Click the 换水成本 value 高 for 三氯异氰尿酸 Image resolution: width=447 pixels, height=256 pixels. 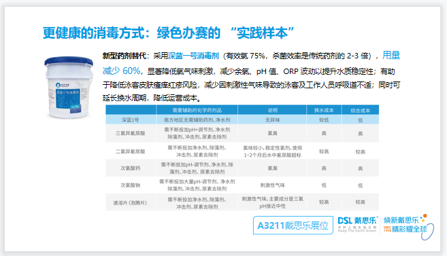tap(324, 133)
